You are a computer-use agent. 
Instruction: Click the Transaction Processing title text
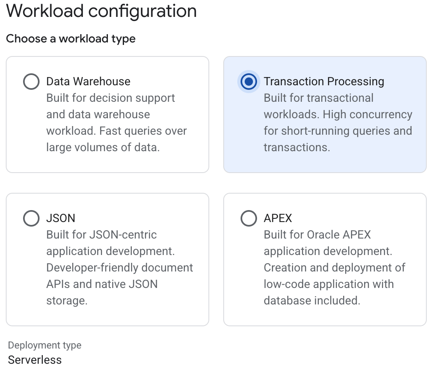coord(324,81)
